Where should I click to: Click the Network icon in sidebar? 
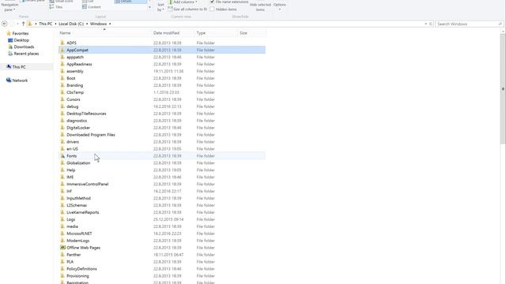[x=9, y=80]
